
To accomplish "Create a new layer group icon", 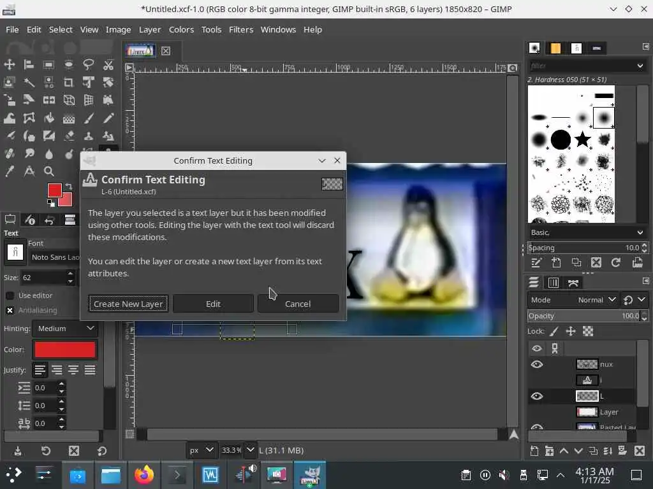I will [x=549, y=451].
